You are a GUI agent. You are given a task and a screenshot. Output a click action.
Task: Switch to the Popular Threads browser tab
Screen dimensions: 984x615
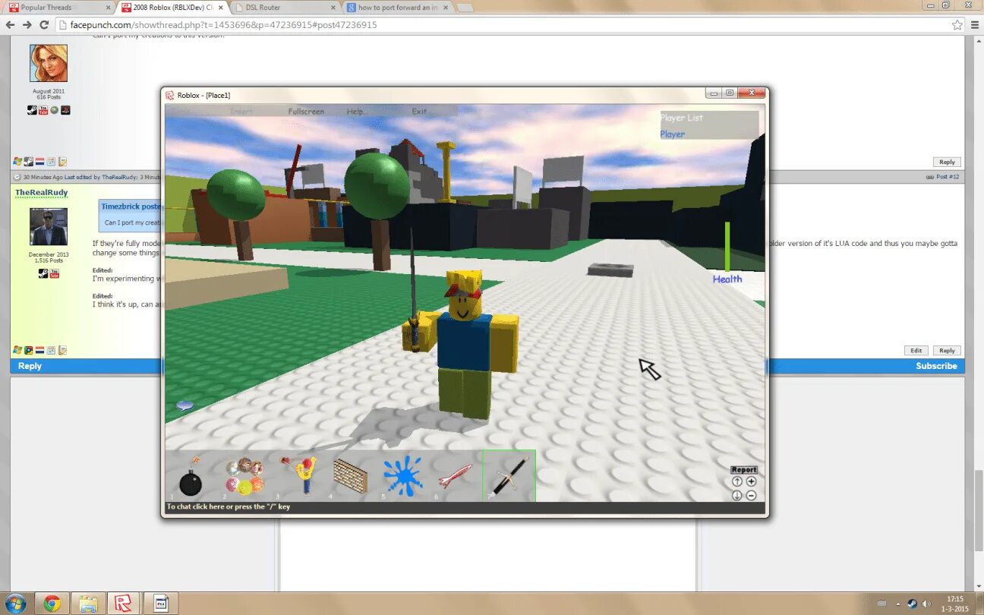tap(58, 8)
